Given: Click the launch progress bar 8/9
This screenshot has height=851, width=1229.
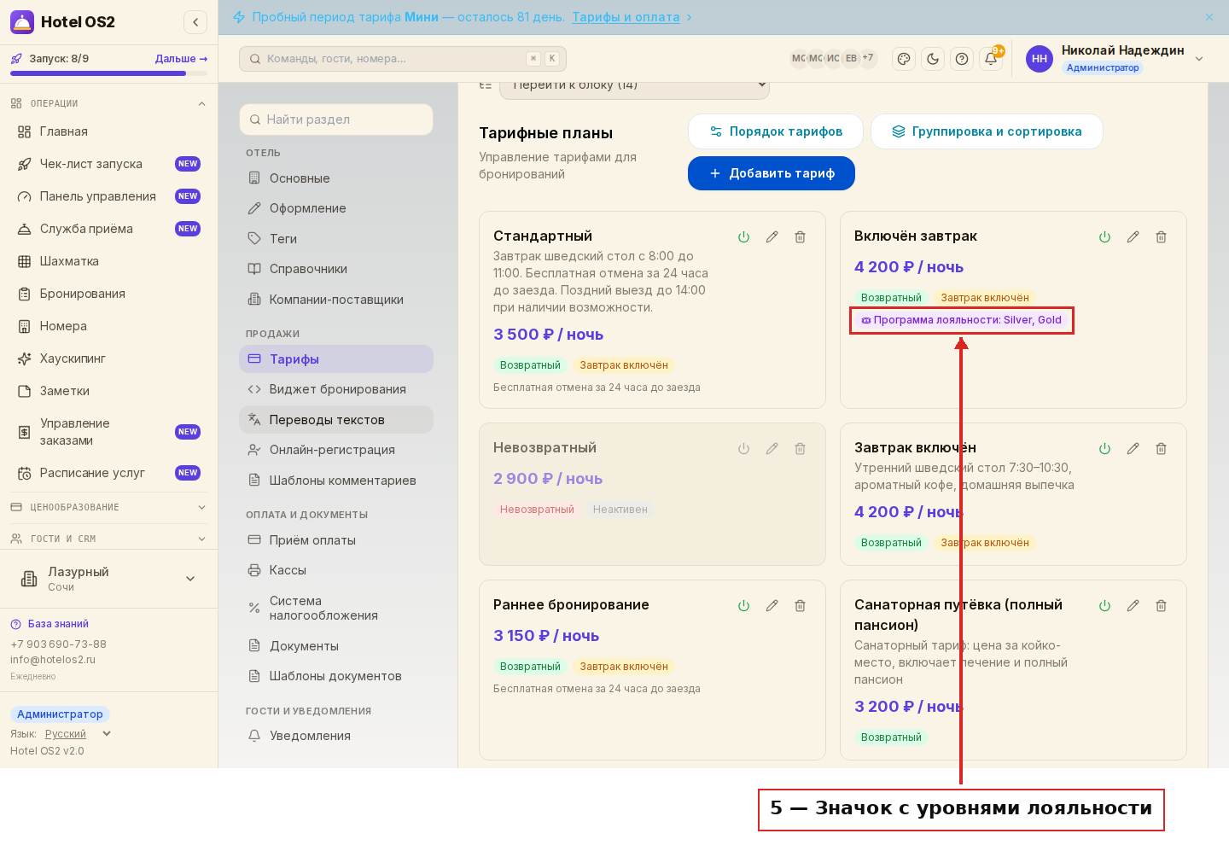Looking at the screenshot, I should click(108, 73).
